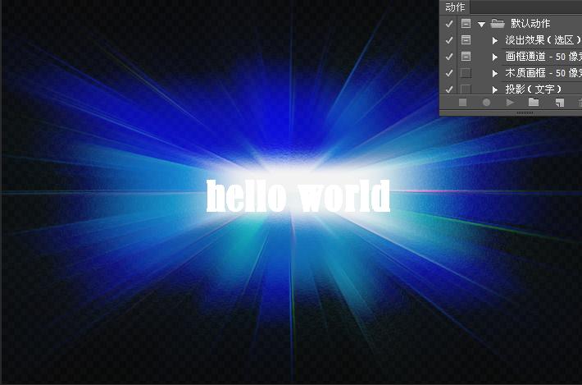The width and height of the screenshot is (582, 385).
Task: Select the 画框通道 - 50 像素 action row
Action: pyautogui.click(x=543, y=57)
